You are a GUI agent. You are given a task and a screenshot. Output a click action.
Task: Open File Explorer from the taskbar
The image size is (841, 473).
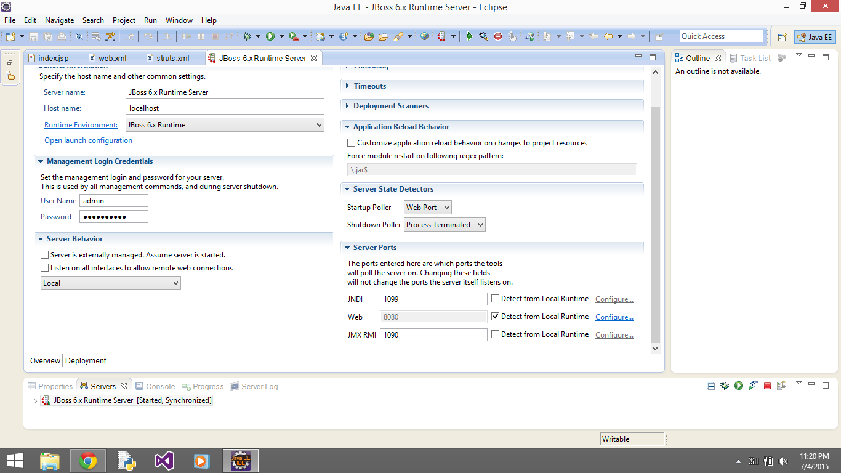click(x=50, y=461)
